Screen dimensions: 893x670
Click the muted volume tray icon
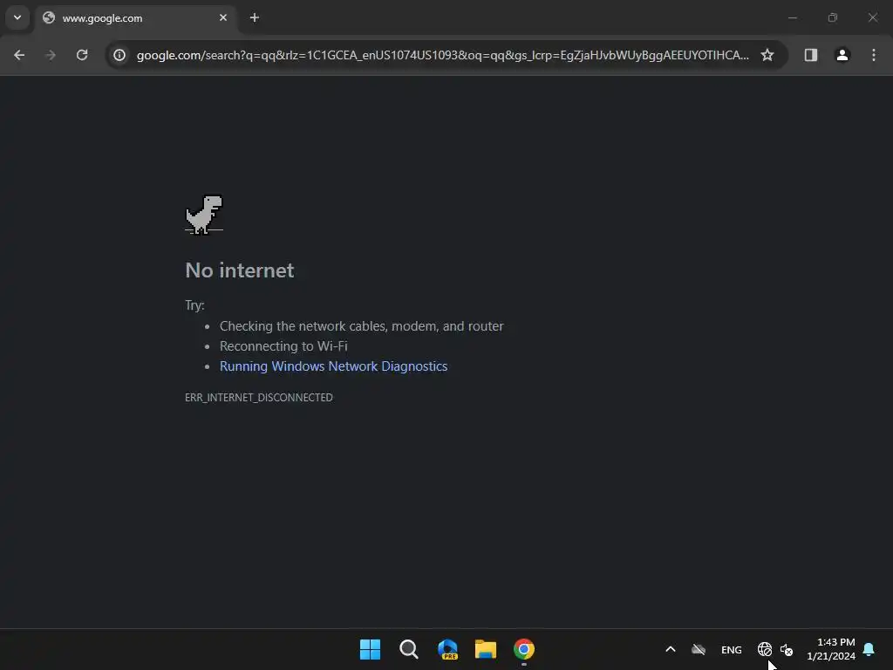[787, 649]
